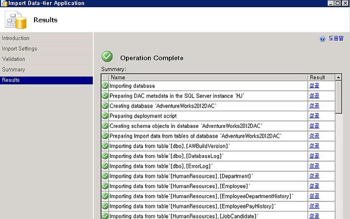
Task: Open 성공 link for Preparing DAC metadata
Action: coord(314,95)
